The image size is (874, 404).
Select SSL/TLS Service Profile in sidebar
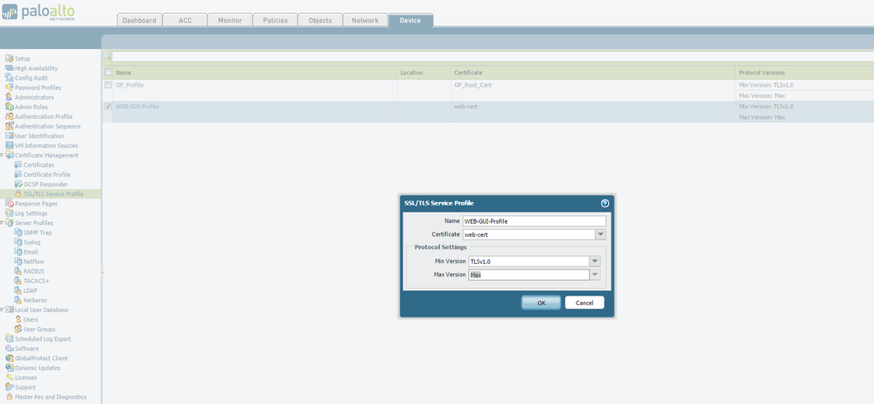coord(53,194)
